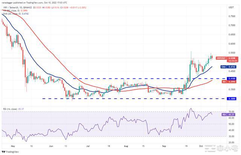This screenshot has width=241, height=155.
Task: Click the 70.00 level on RSI scale
Action: (232, 112)
